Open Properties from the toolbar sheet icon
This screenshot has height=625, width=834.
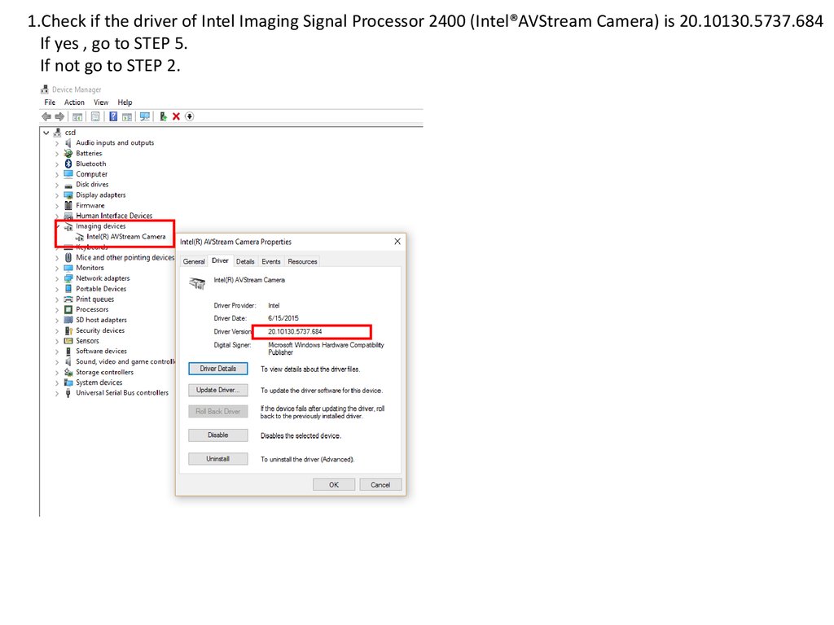coord(95,116)
